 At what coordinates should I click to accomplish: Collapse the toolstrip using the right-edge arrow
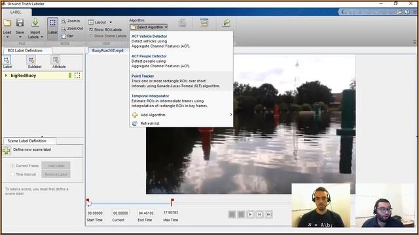414,42
